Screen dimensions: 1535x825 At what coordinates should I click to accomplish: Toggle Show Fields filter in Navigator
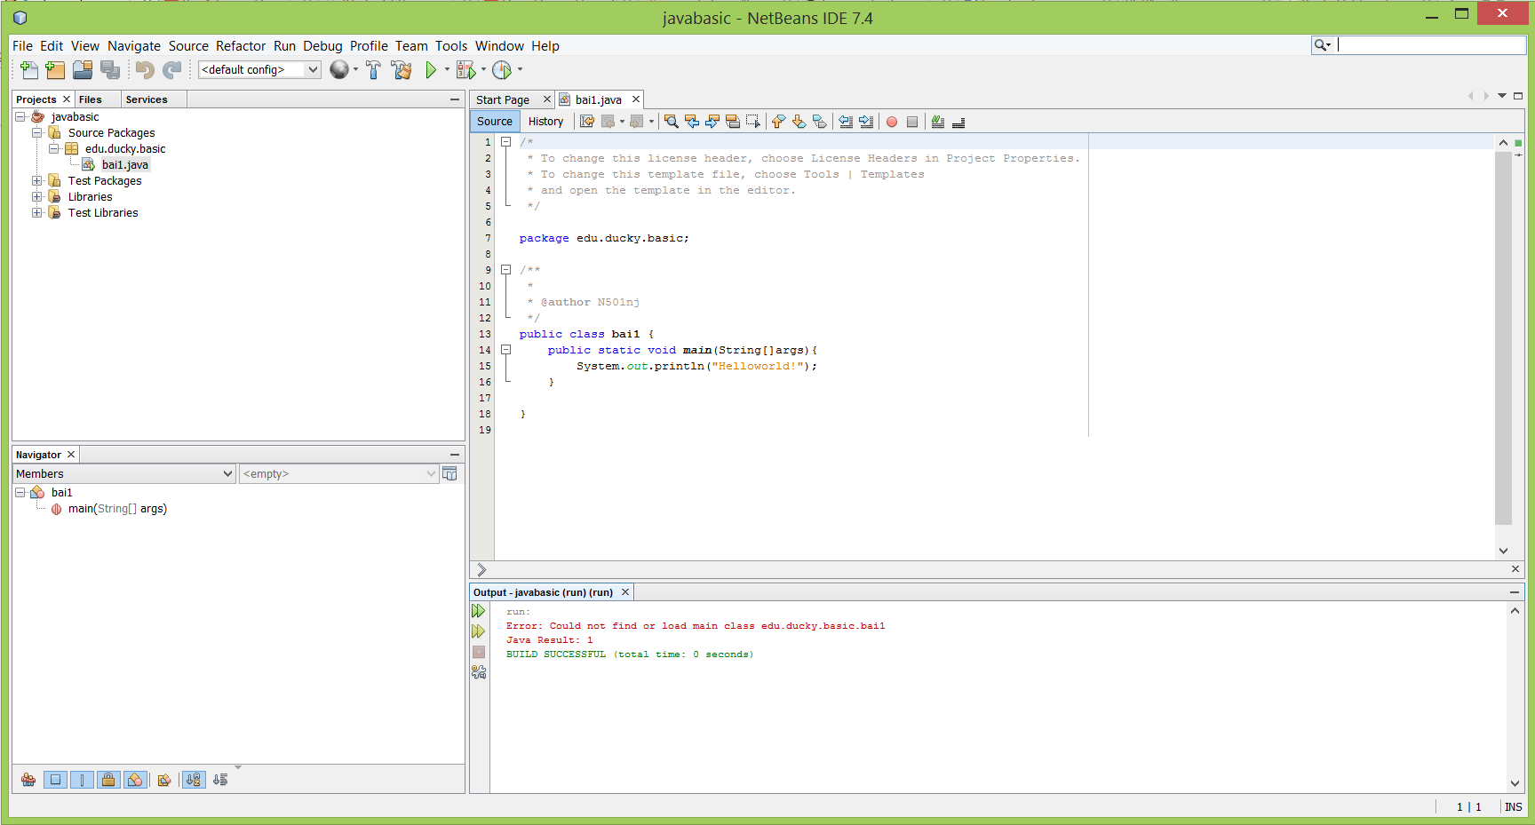pos(55,780)
